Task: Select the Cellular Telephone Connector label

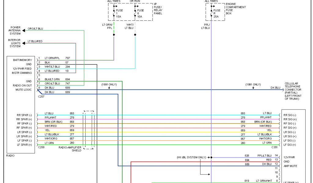Action: (293, 91)
